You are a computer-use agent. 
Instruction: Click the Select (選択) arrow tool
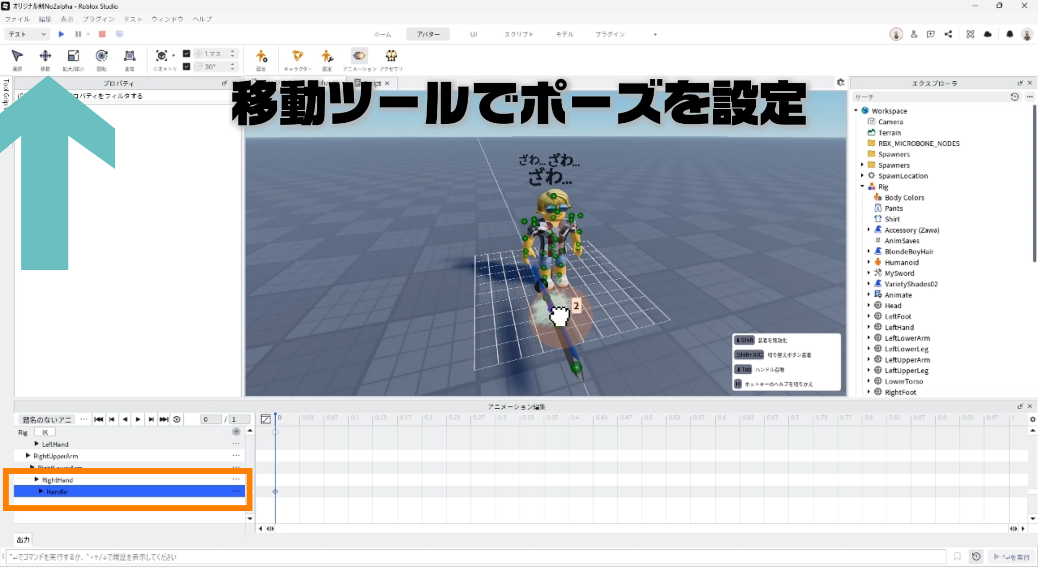point(17,56)
